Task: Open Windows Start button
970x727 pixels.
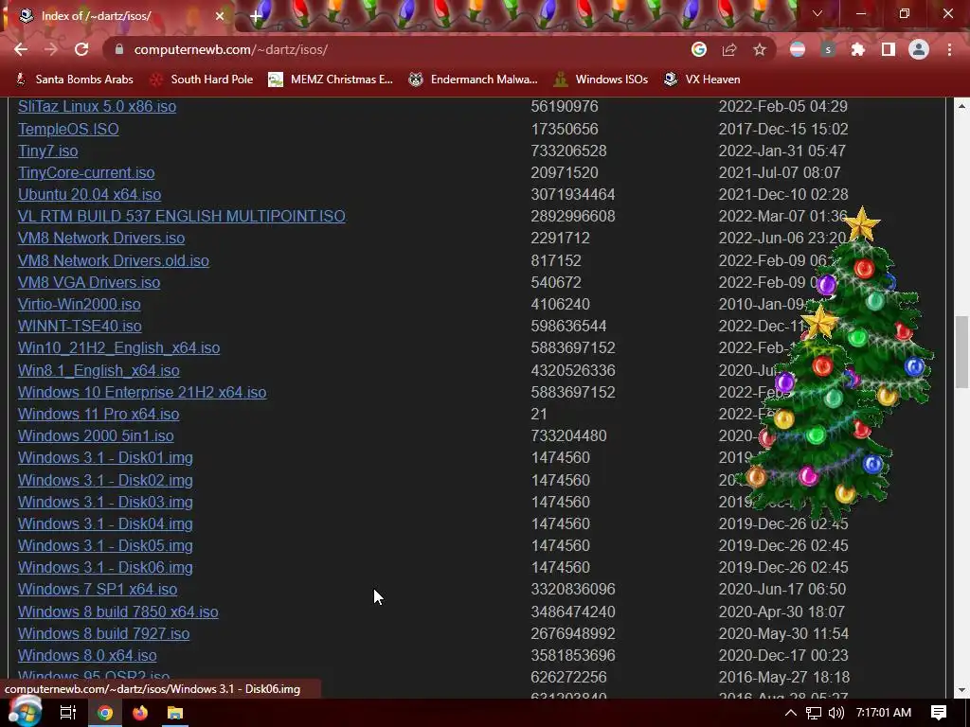Action: [25, 712]
